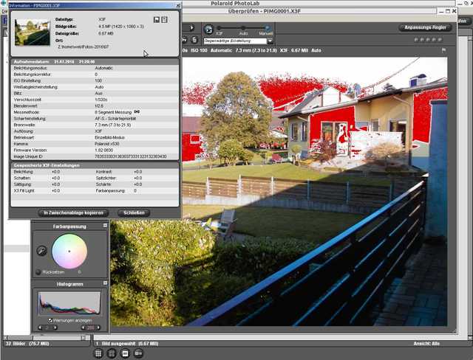Click In Zwischenablage kopieren button

tap(73, 212)
